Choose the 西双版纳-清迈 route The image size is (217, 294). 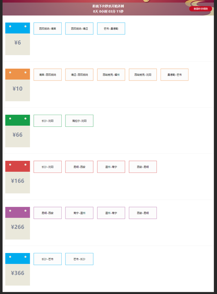[x=79, y=29]
